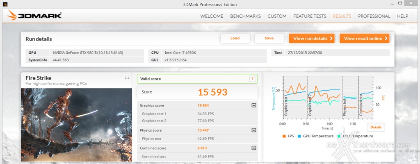420x164 pixels.
Task: Switch to the BENCHMARKS tab
Action: (245, 16)
